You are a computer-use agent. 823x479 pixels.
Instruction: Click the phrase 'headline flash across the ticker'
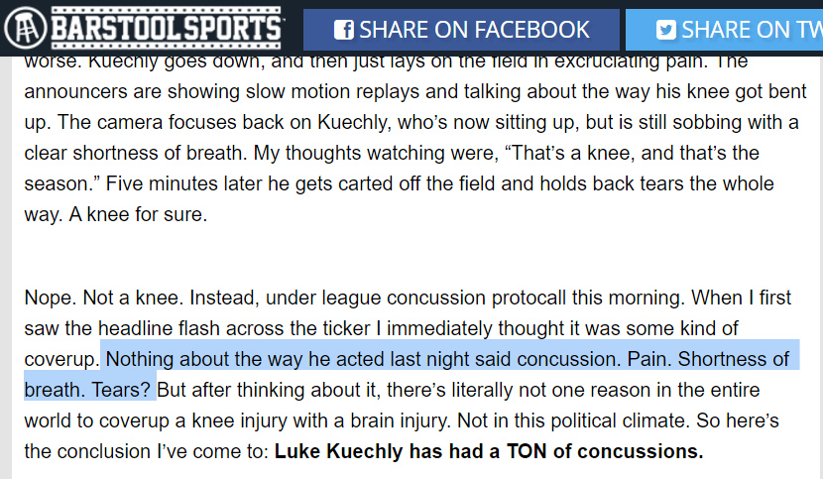tap(234, 328)
